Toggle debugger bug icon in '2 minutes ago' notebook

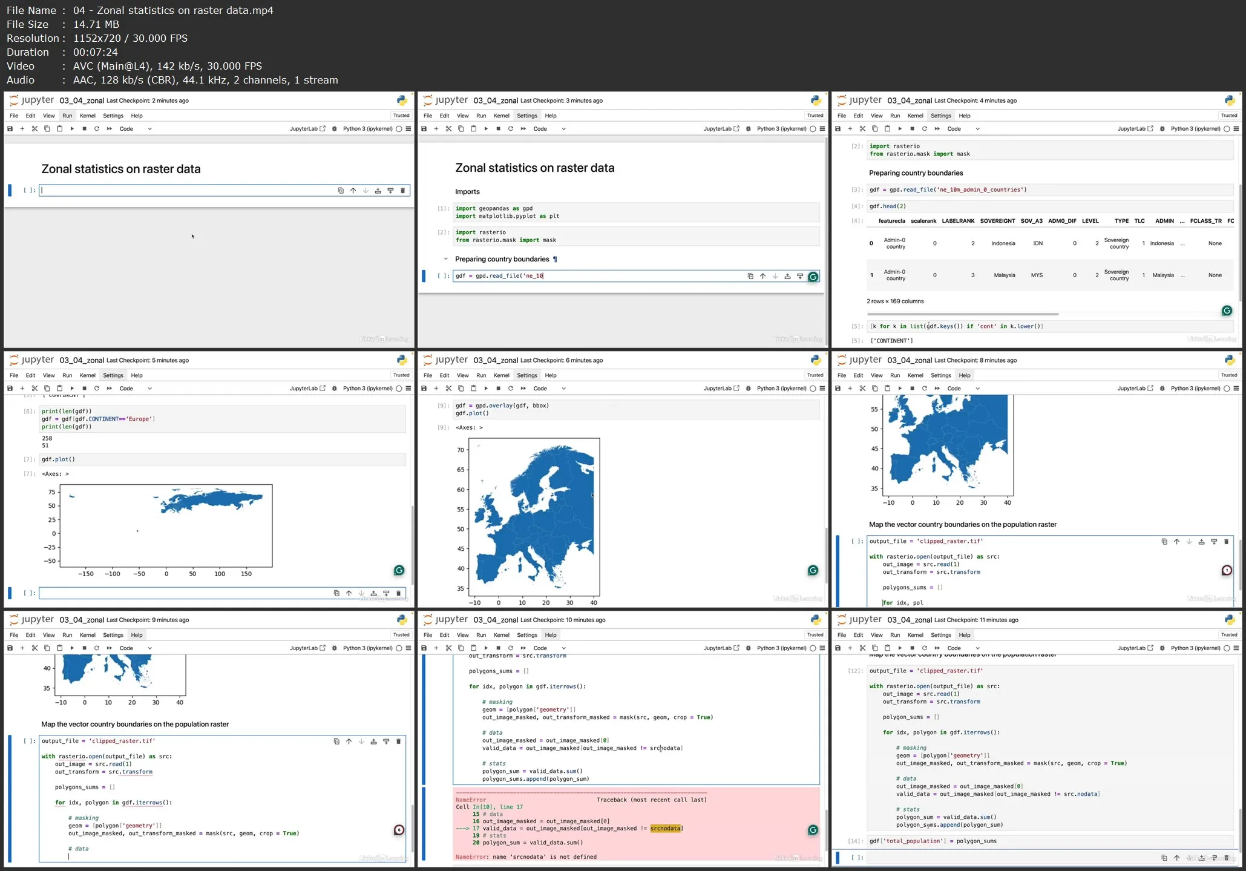point(334,129)
